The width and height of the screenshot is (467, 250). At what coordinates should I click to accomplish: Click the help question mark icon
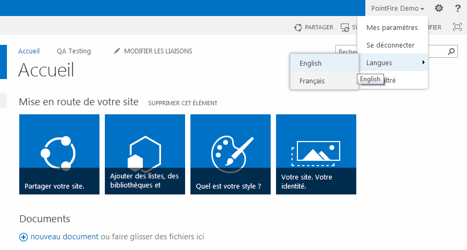point(458,8)
